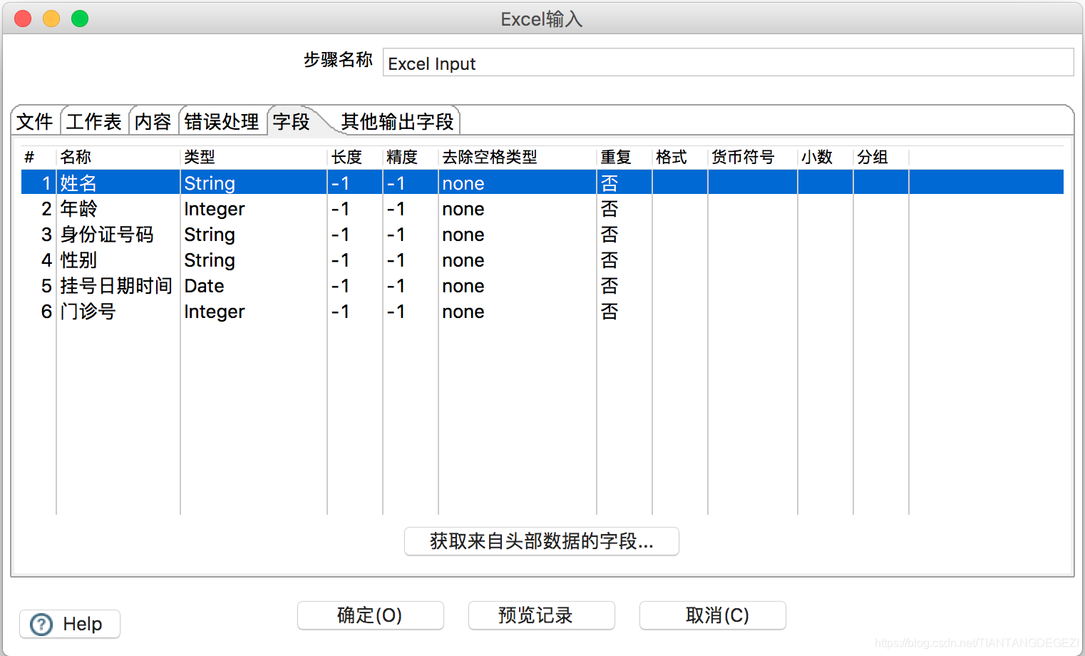Image resolution: width=1085 pixels, height=656 pixels.
Task: Click the 小数 column header
Action: 825,157
